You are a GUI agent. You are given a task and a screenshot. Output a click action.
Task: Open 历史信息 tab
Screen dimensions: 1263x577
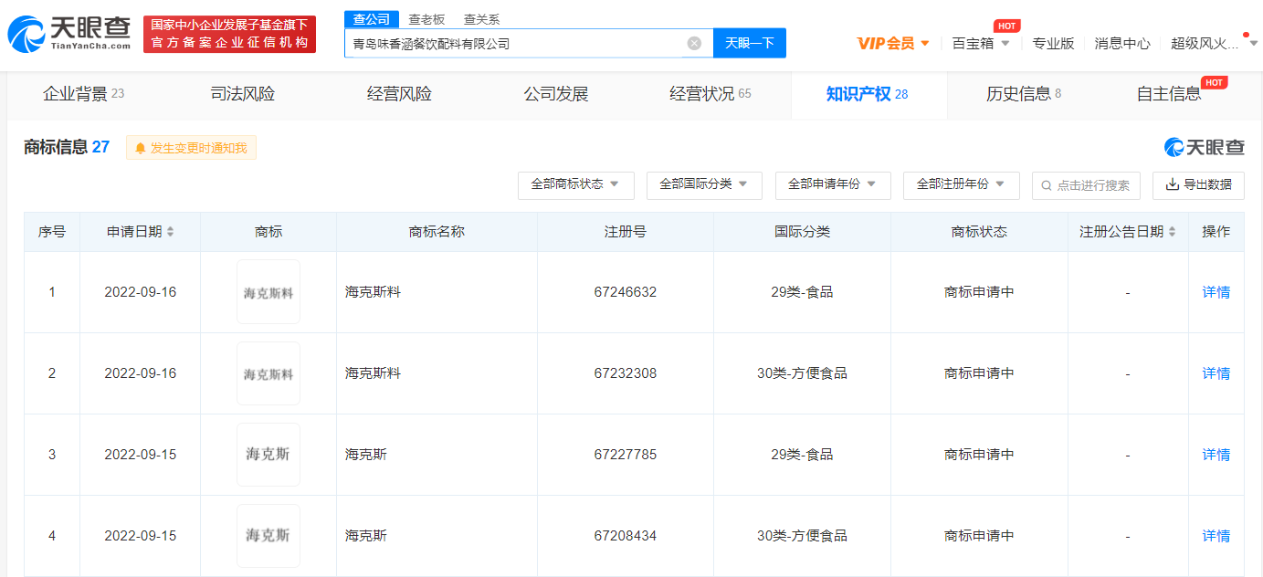click(x=1024, y=94)
